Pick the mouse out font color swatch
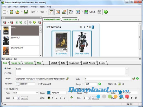This screenshot has width=143, height=107. [x=49, y=93]
